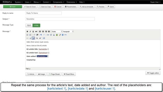Screen dimensions: 163x92
Task: Open the Paragraph format dropdown
Action: (68, 31)
